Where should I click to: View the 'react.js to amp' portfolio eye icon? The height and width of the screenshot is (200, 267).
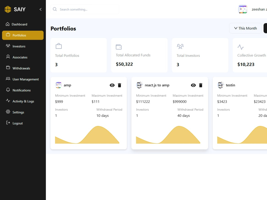pos(193,85)
